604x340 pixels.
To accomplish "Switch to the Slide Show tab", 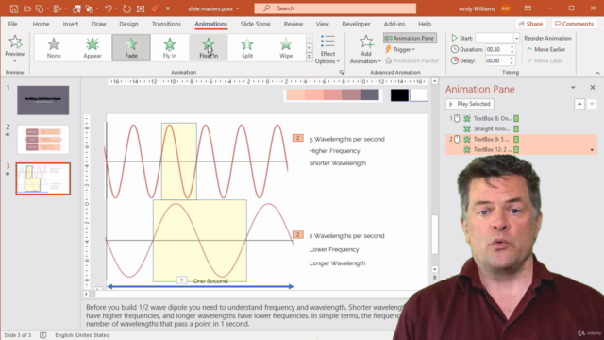I will [256, 24].
